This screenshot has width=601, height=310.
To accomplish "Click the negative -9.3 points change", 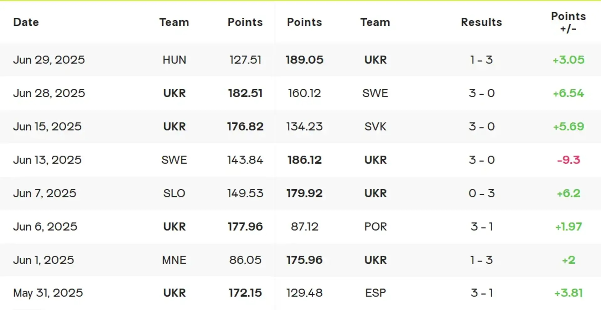I will [568, 160].
